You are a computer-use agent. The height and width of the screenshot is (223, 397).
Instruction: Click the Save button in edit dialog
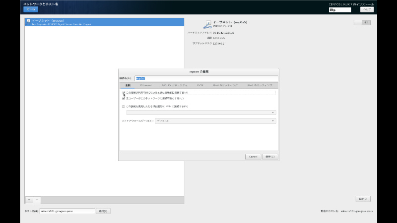coord(270,157)
